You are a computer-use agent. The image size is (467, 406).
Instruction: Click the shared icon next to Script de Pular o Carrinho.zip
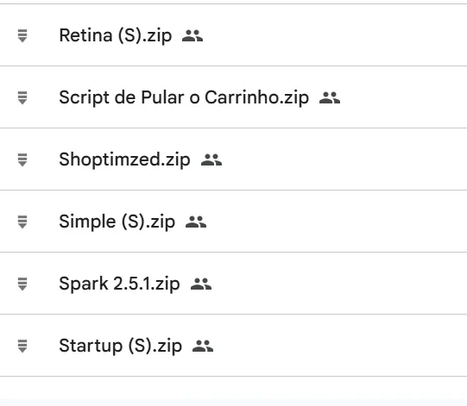tap(330, 98)
